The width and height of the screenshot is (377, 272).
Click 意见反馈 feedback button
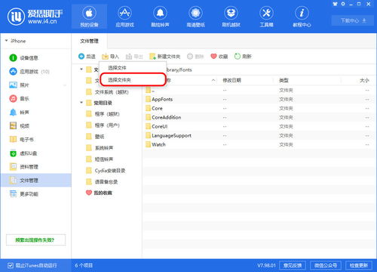coord(292,265)
